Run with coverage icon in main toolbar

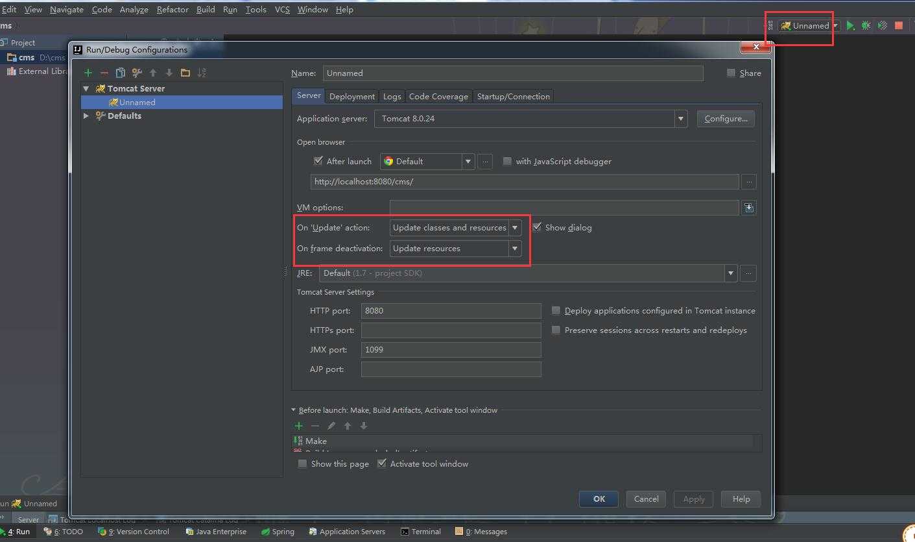(882, 25)
